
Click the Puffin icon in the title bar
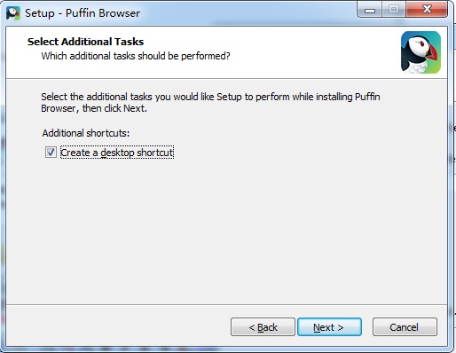pyautogui.click(x=13, y=13)
